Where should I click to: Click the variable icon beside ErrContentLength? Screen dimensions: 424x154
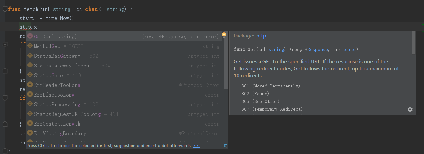pyautogui.click(x=30, y=124)
